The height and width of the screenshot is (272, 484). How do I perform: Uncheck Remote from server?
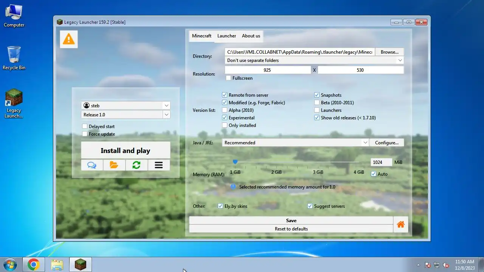point(225,95)
